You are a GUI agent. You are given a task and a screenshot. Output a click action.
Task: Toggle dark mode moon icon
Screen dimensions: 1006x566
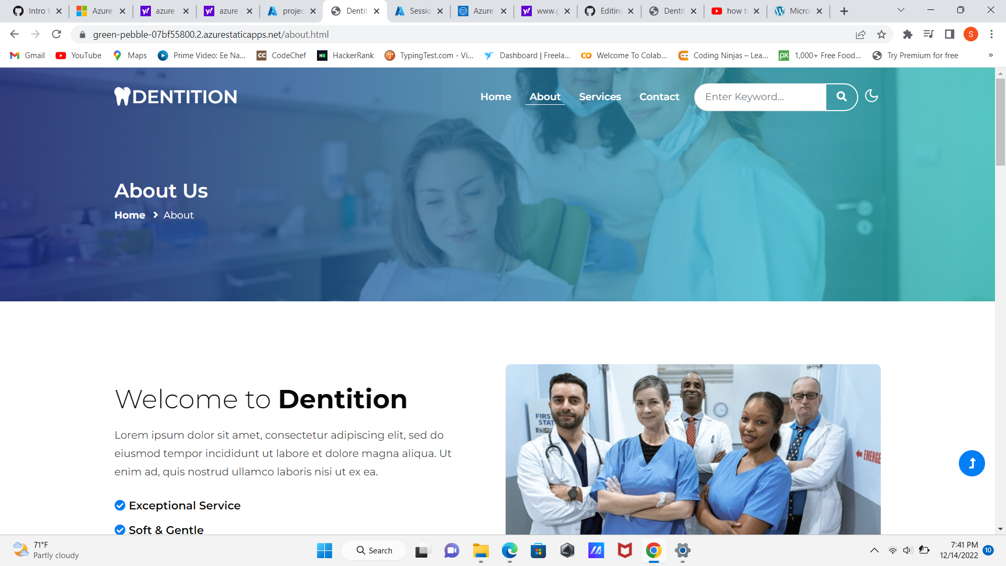click(x=871, y=96)
